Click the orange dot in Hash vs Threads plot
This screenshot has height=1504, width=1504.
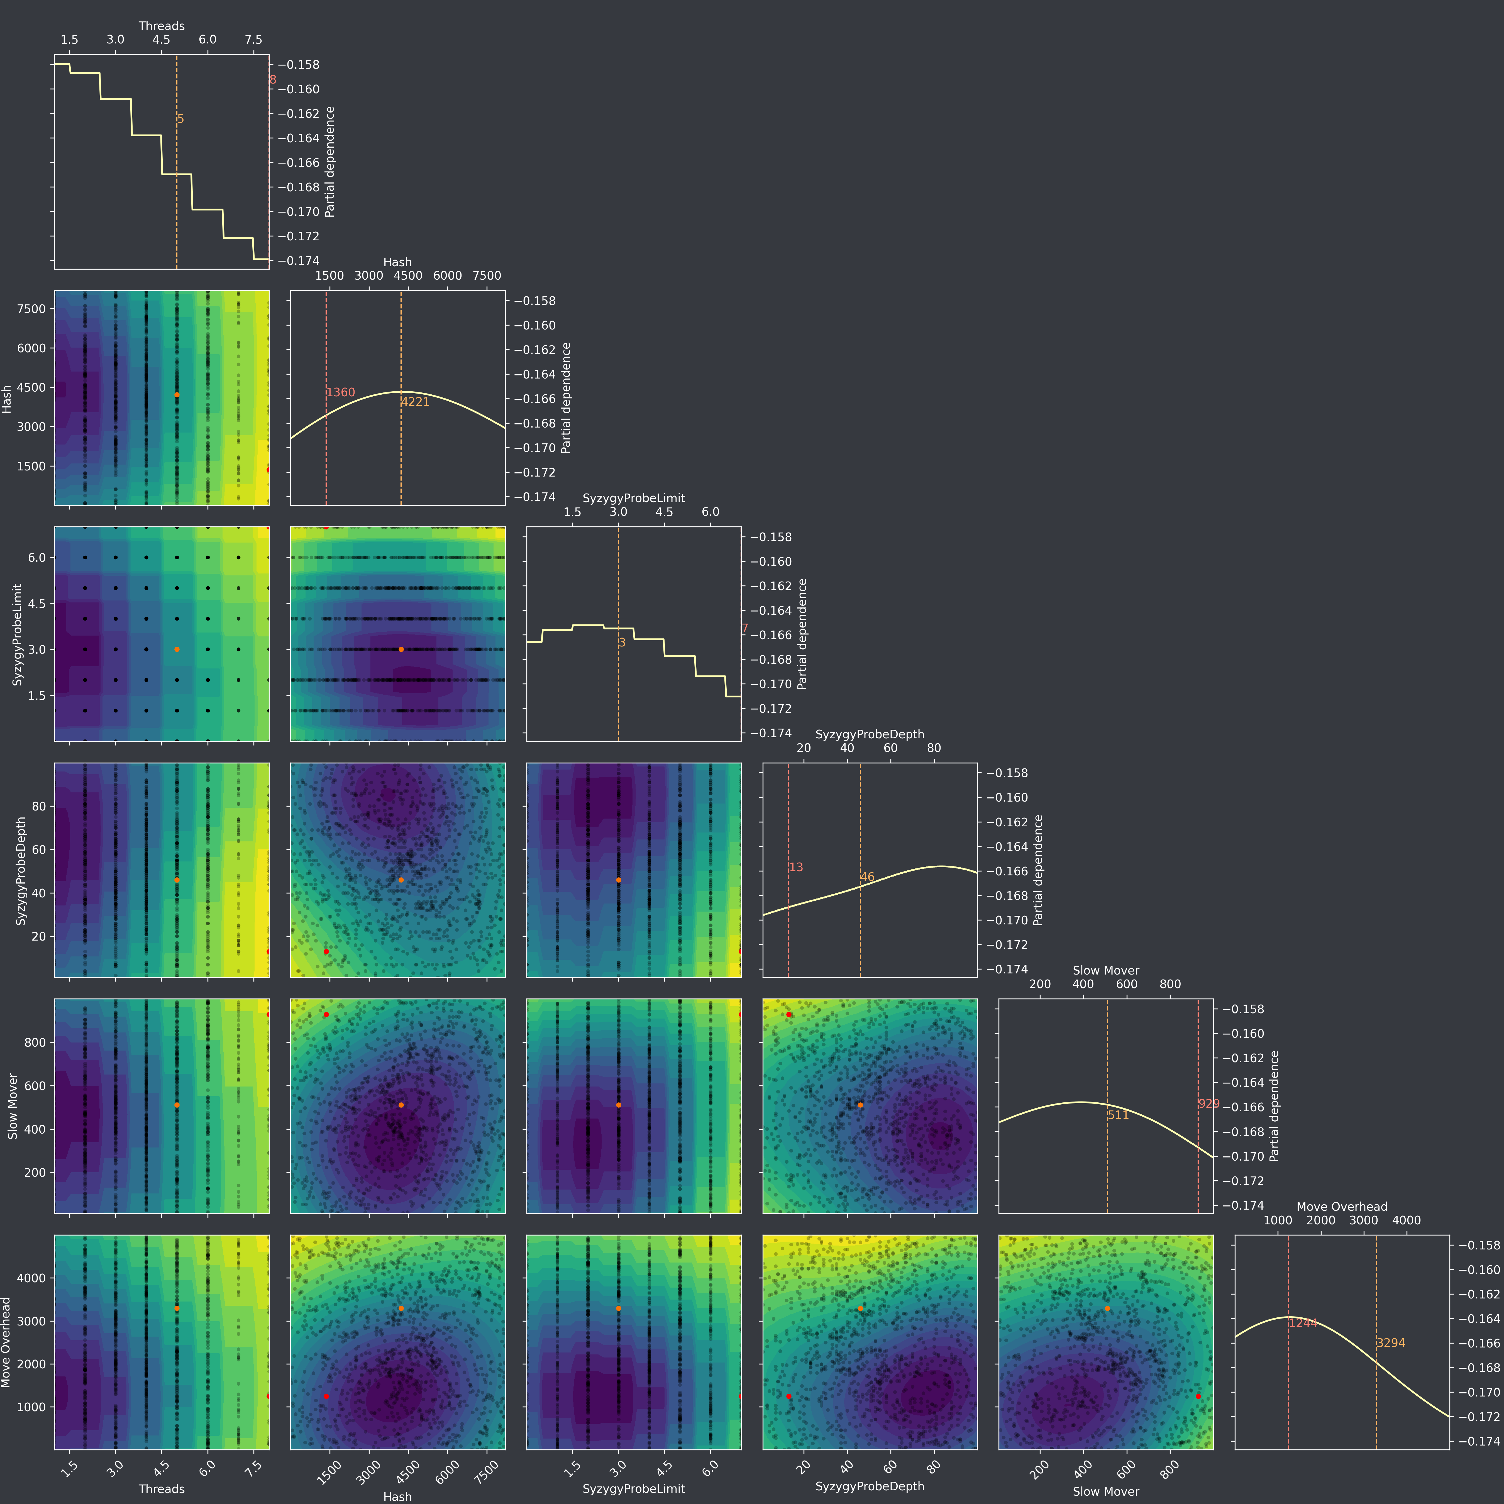pyautogui.click(x=177, y=395)
